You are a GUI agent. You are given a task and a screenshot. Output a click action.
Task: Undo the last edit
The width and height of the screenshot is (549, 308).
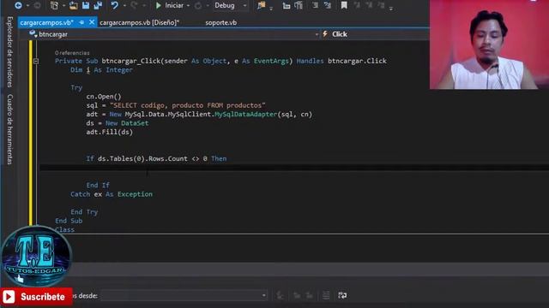point(114,5)
